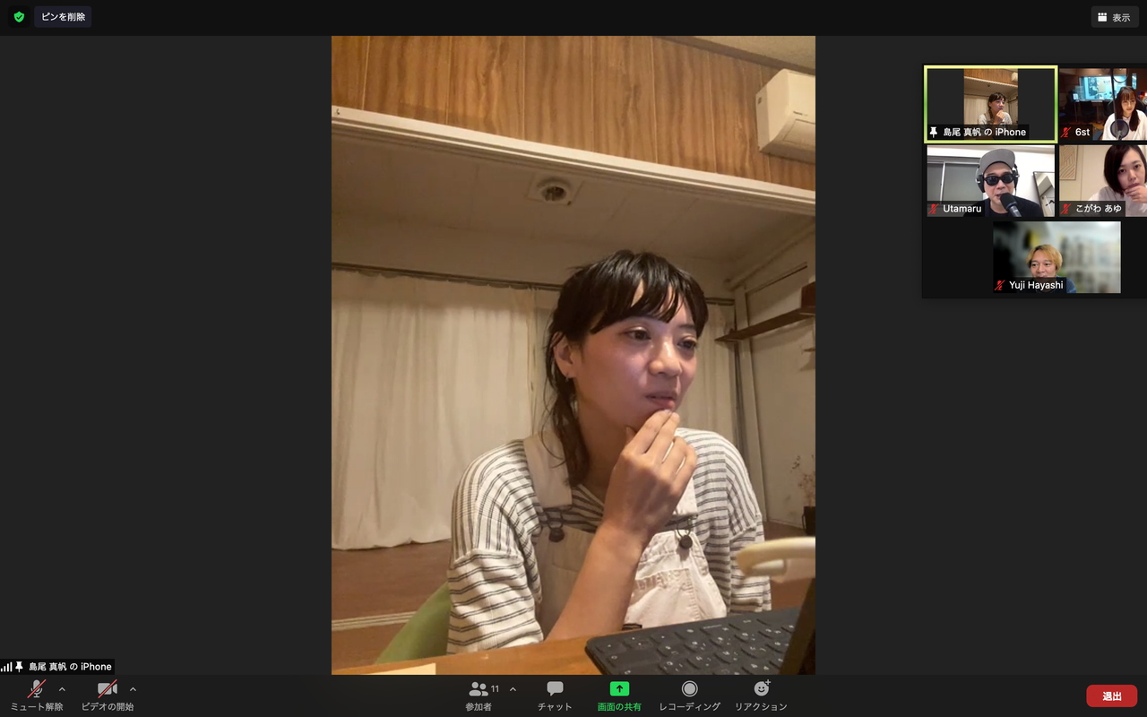Viewport: 1147px width, 717px height.
Task: Open リアクション reactions menu
Action: pyautogui.click(x=761, y=695)
